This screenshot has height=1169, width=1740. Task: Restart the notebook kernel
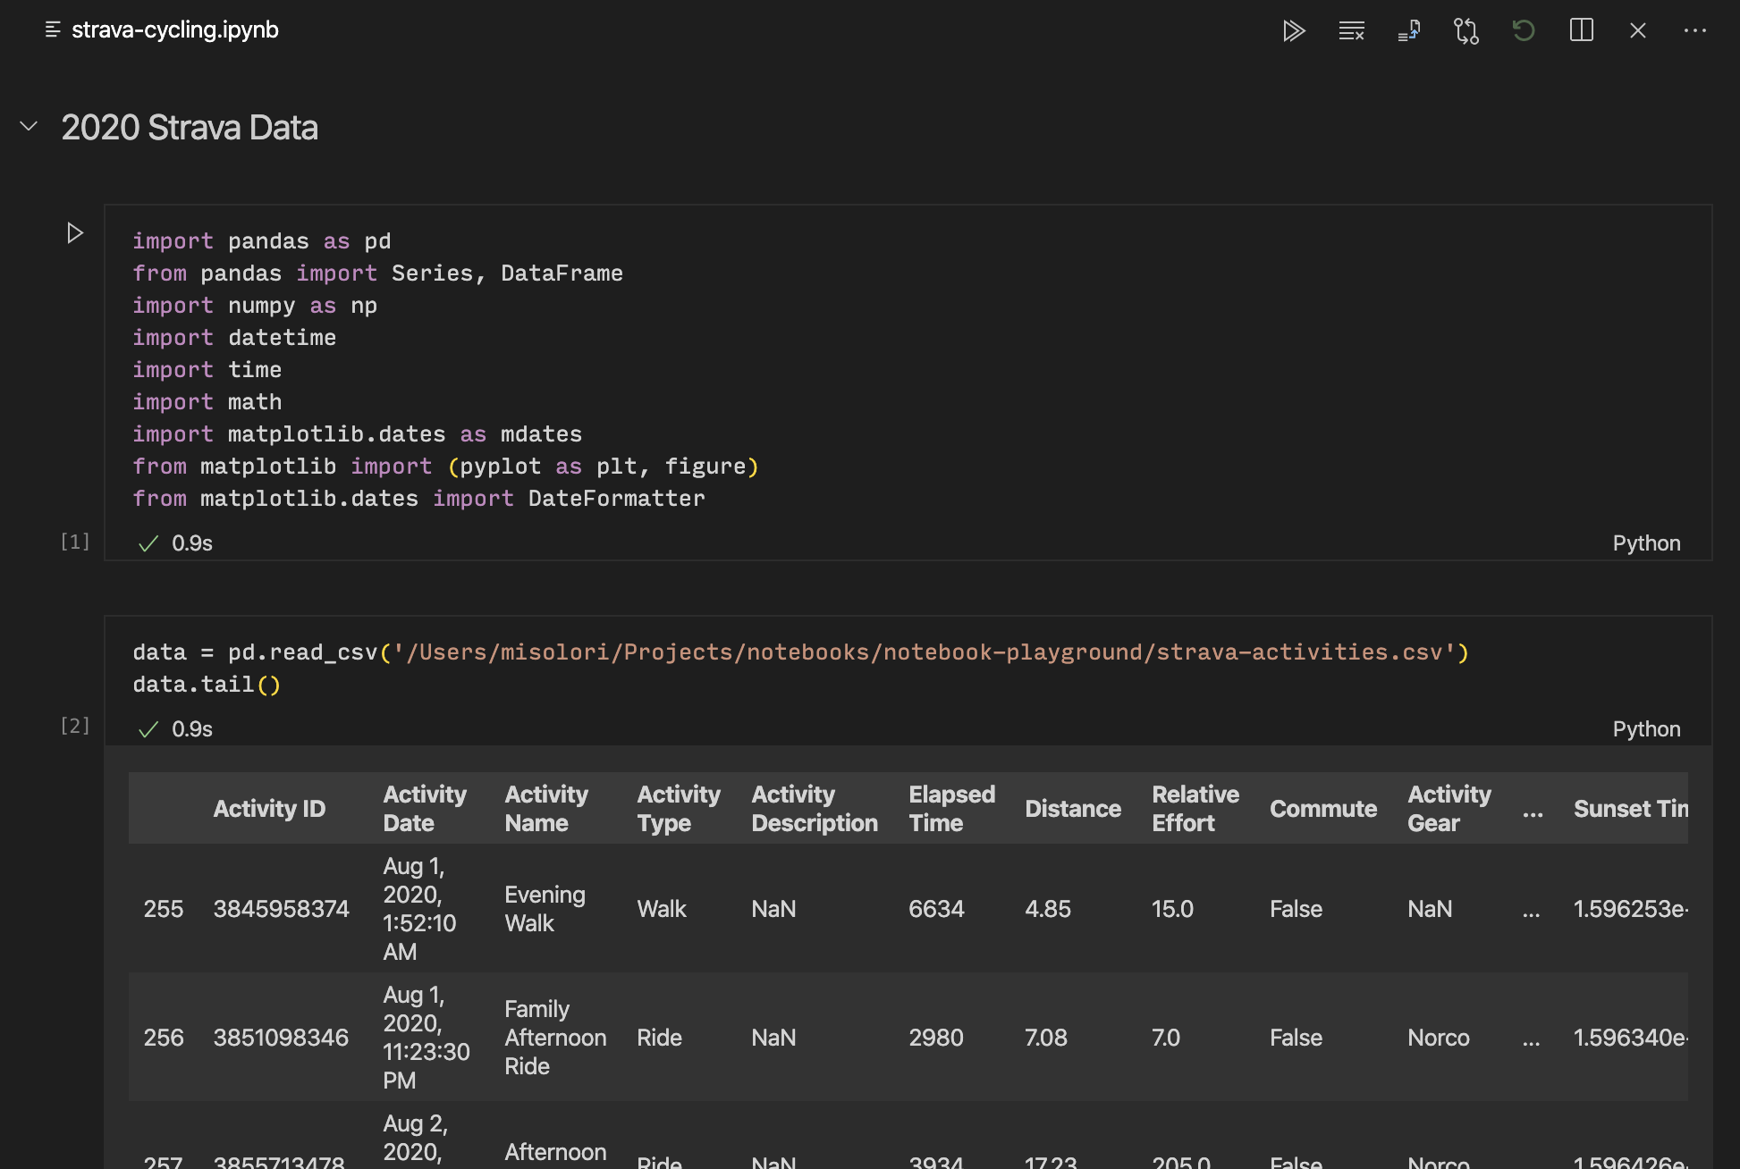point(1524,30)
